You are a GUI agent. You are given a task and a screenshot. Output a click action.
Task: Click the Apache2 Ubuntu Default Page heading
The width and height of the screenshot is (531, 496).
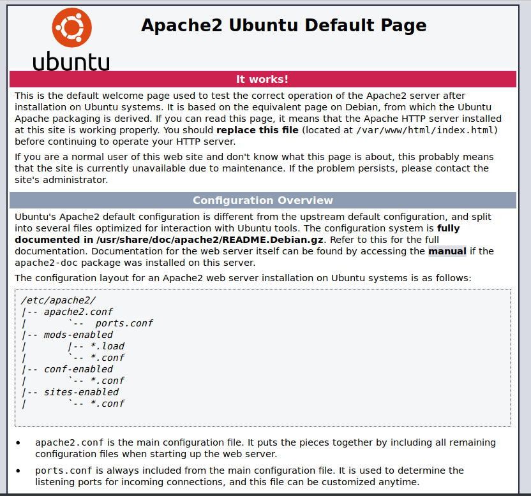(x=283, y=26)
